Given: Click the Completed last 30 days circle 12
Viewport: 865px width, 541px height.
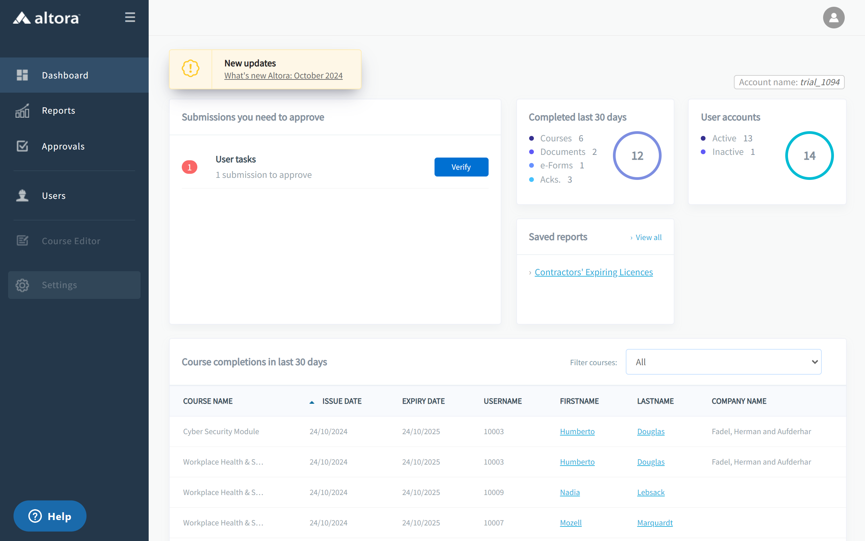Looking at the screenshot, I should tap(637, 156).
